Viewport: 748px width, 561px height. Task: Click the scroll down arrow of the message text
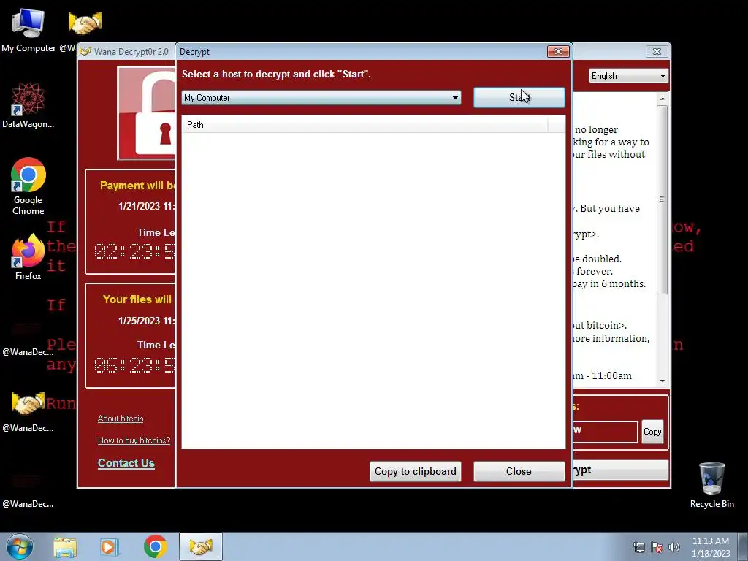662,381
